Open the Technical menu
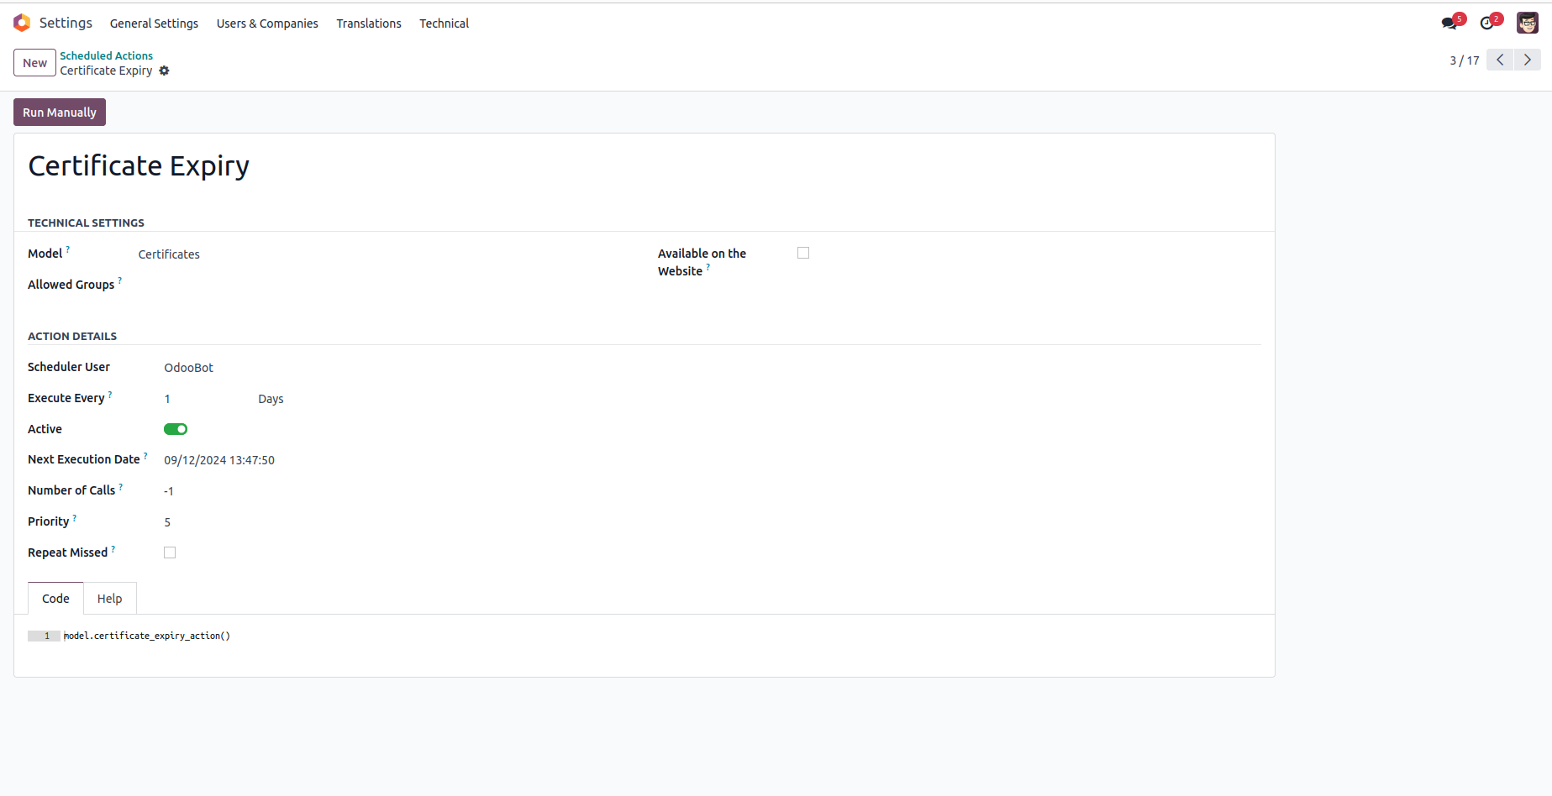Image resolution: width=1552 pixels, height=796 pixels. (445, 24)
